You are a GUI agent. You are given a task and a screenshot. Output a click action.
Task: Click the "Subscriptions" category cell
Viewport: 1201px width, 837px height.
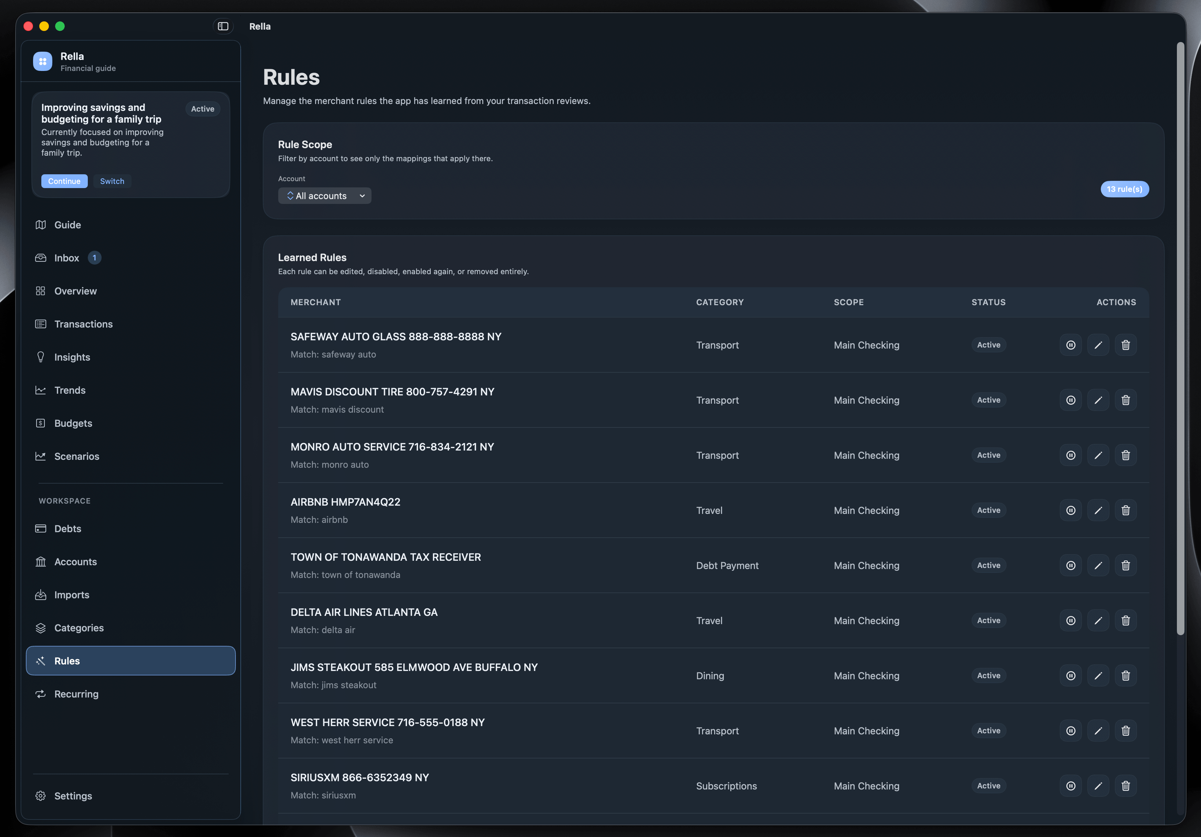point(726,786)
